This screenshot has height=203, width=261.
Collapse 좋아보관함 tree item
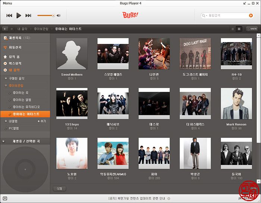(6, 85)
